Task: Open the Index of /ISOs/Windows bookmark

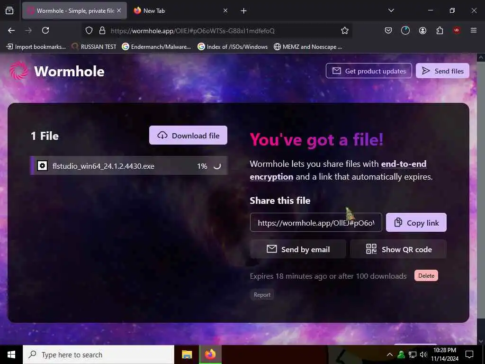Action: pyautogui.click(x=233, y=47)
